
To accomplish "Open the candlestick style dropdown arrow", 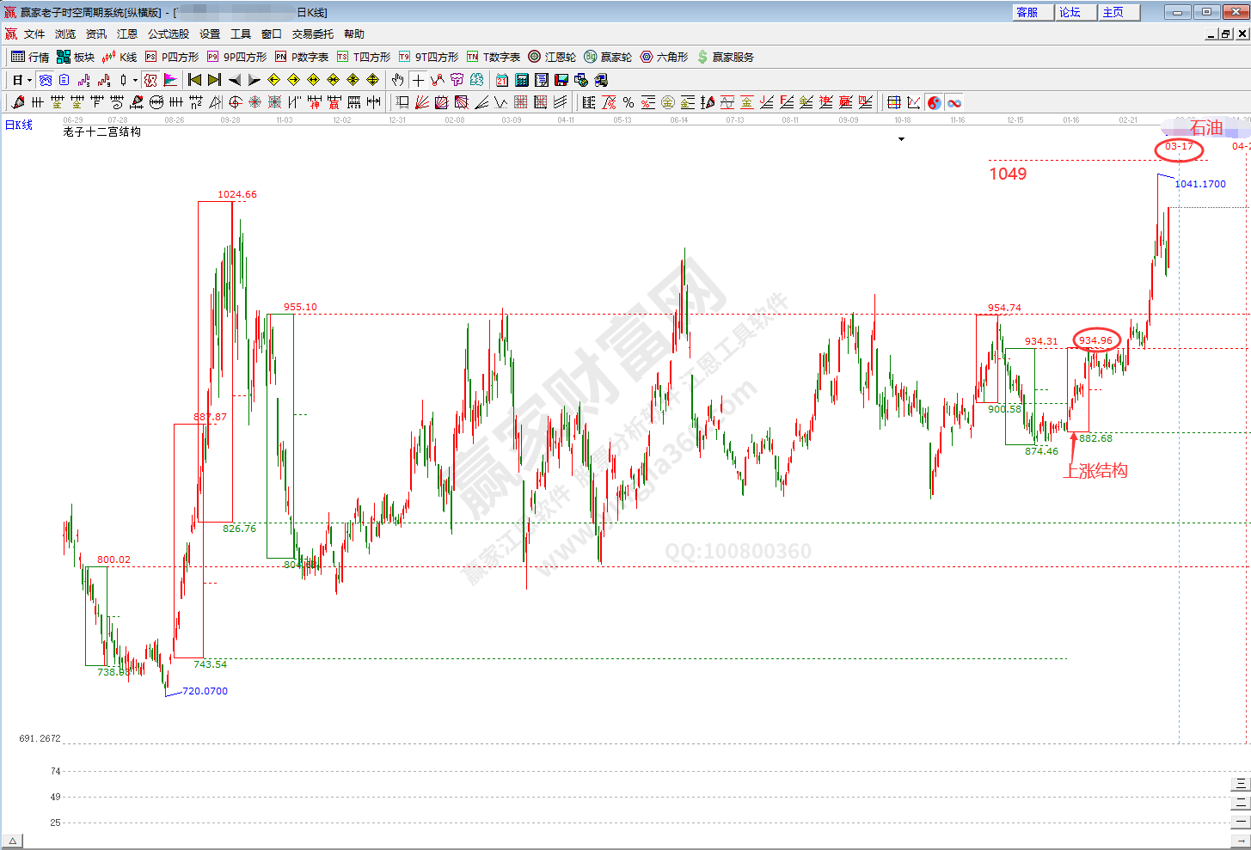I will point(135,80).
